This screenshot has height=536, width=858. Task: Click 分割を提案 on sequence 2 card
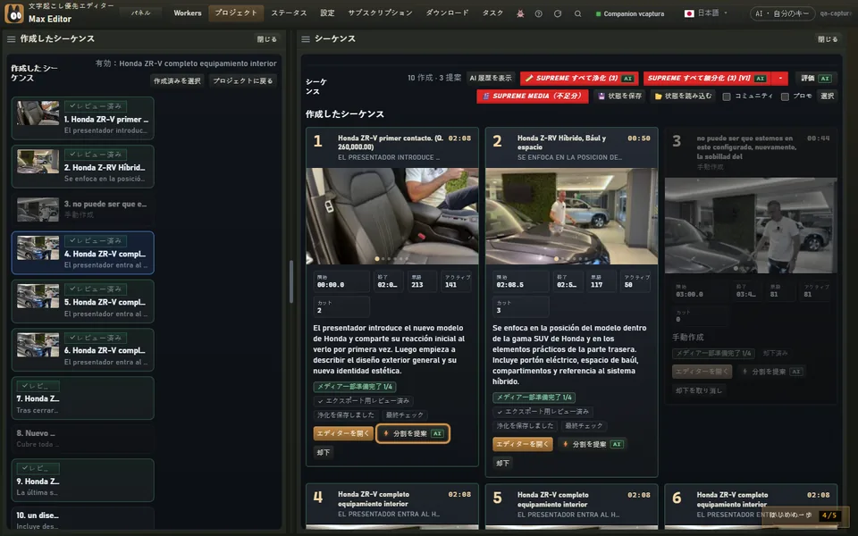592,444
